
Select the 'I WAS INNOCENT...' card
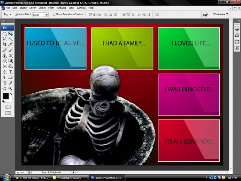[x=189, y=95]
